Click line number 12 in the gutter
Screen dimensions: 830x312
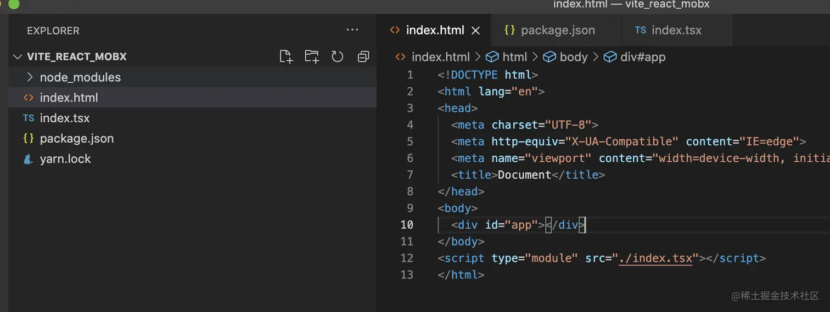coord(407,258)
